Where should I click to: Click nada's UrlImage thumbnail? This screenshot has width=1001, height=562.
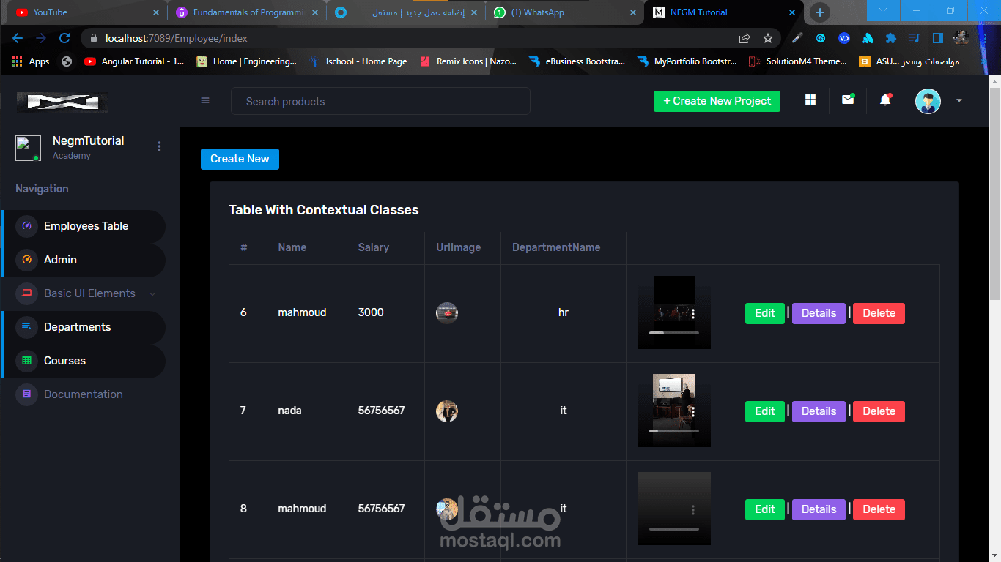447,411
